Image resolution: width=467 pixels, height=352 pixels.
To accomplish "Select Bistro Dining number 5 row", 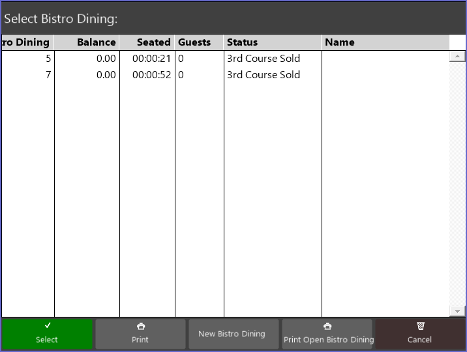I will pos(27,59).
